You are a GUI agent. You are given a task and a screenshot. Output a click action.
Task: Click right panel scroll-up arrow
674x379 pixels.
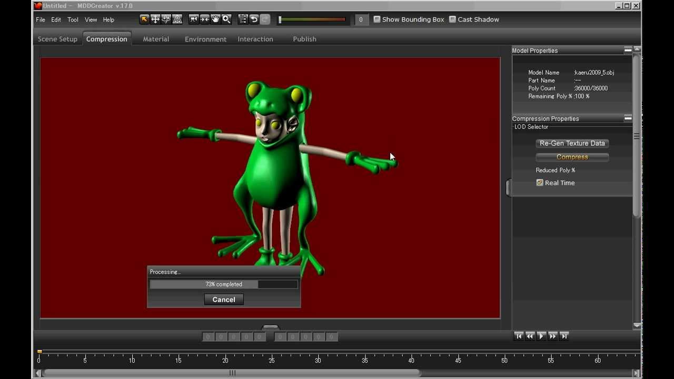(x=637, y=49)
